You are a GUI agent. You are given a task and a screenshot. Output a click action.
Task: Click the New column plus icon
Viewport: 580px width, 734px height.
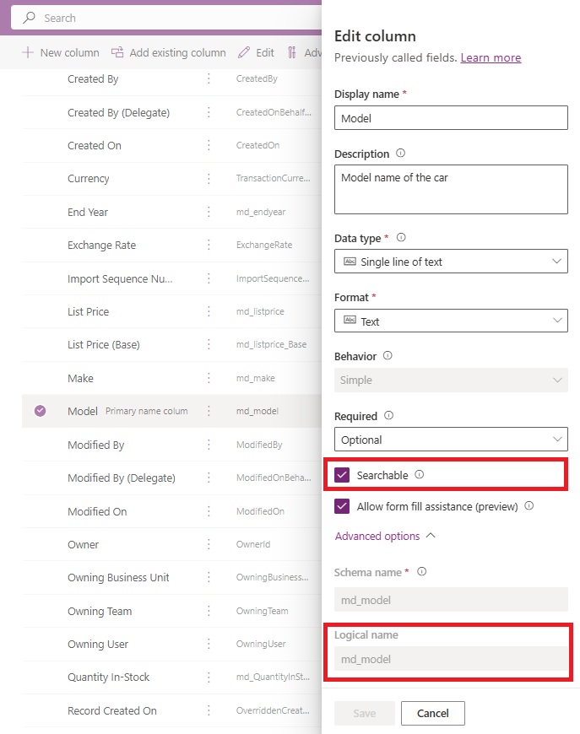tap(28, 52)
